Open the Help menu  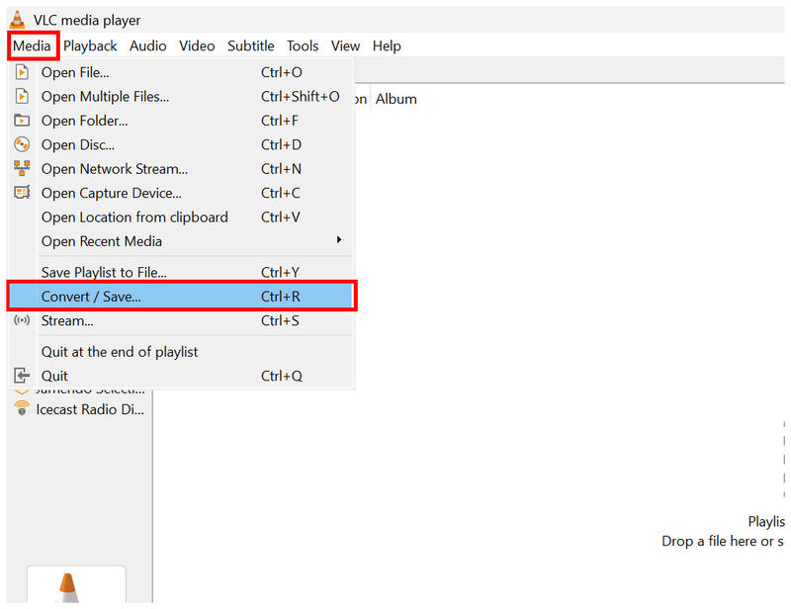click(387, 45)
